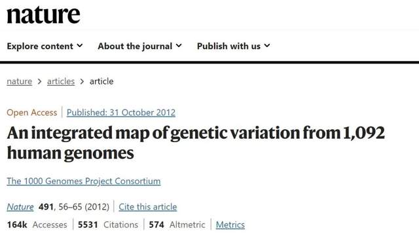Open the Explore content menu

pos(45,46)
